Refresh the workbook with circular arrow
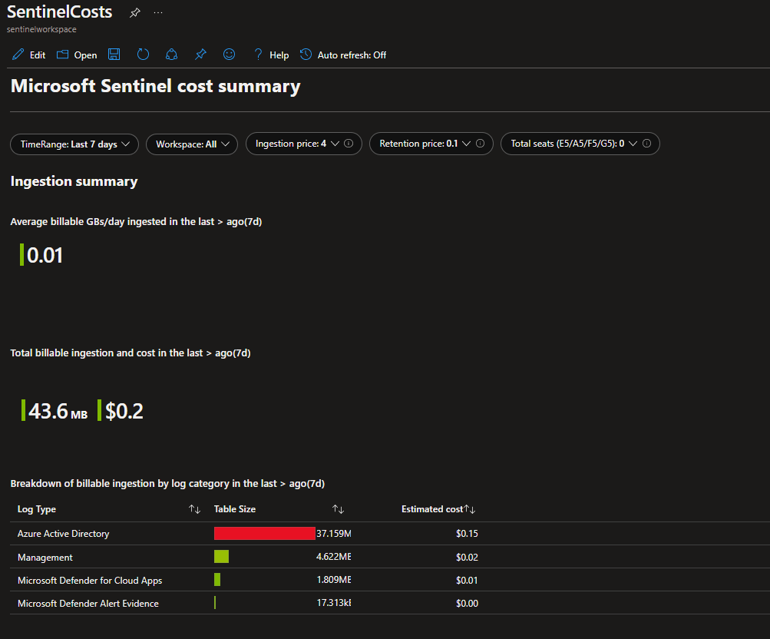This screenshot has width=770, height=639. (143, 55)
